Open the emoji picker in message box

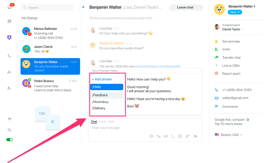point(180,136)
